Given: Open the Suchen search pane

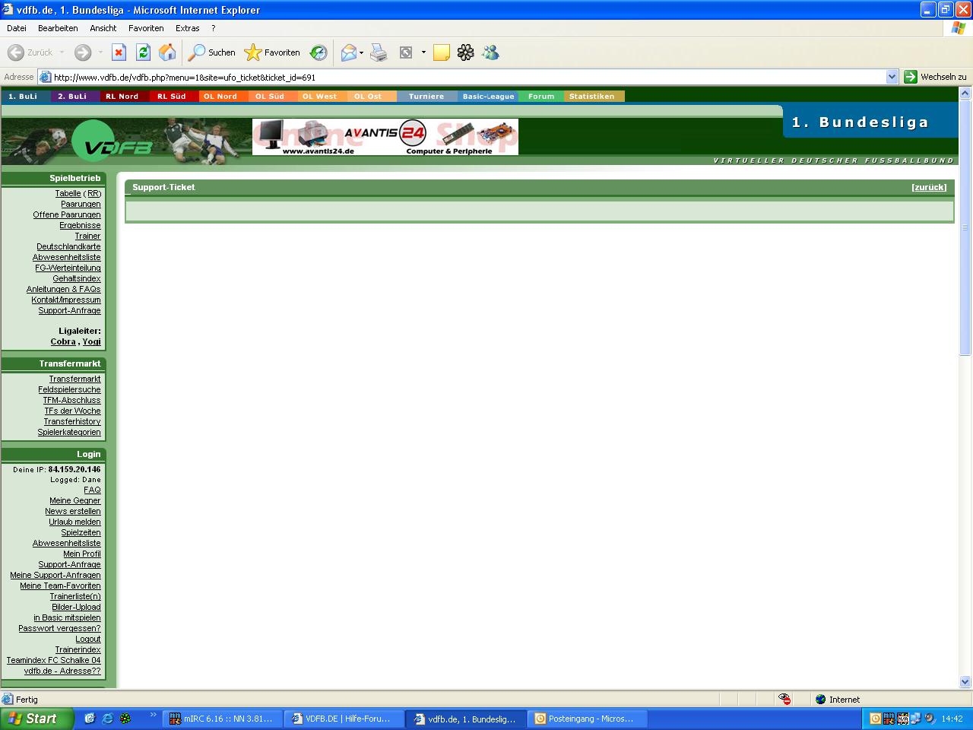Looking at the screenshot, I should [x=212, y=52].
